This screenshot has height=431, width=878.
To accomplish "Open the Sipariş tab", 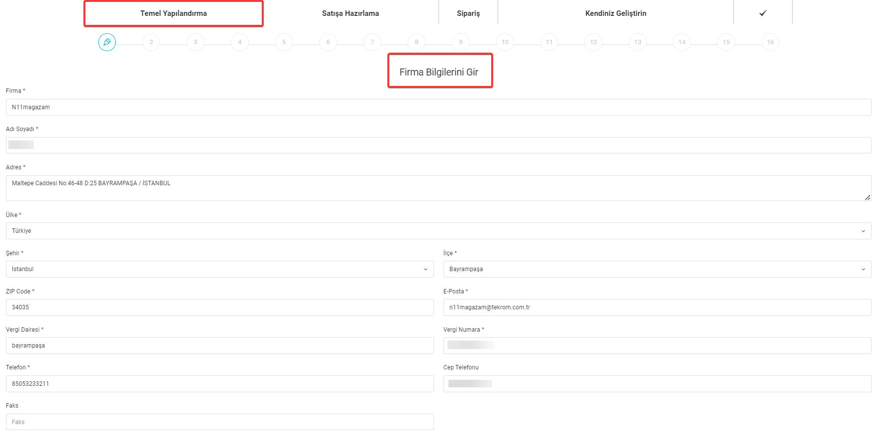I will point(468,13).
